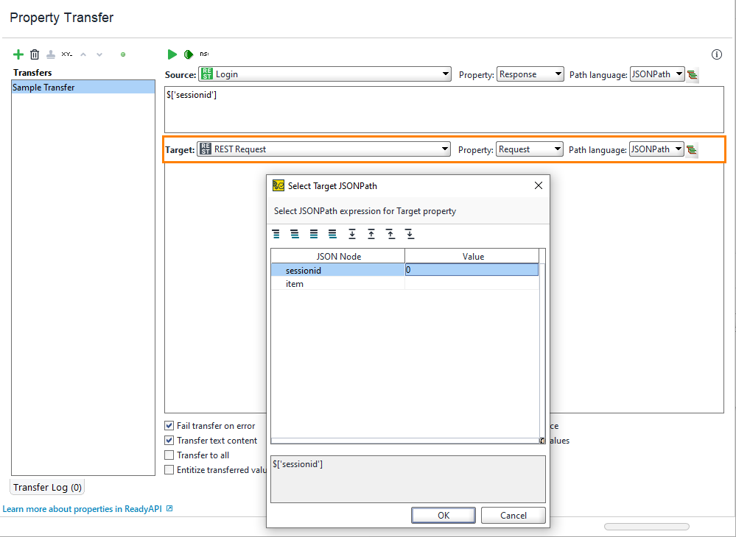
Task: Check Entitize transferred values
Action: pyautogui.click(x=168, y=469)
